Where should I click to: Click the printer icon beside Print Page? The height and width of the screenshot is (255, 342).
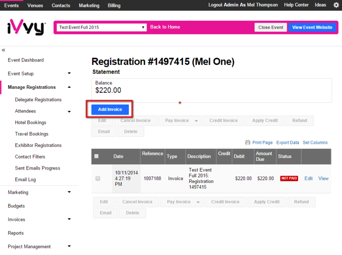point(248,143)
